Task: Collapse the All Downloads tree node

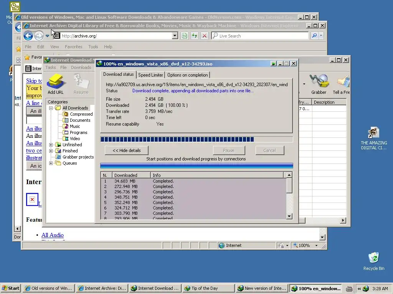Action: [x=51, y=108]
